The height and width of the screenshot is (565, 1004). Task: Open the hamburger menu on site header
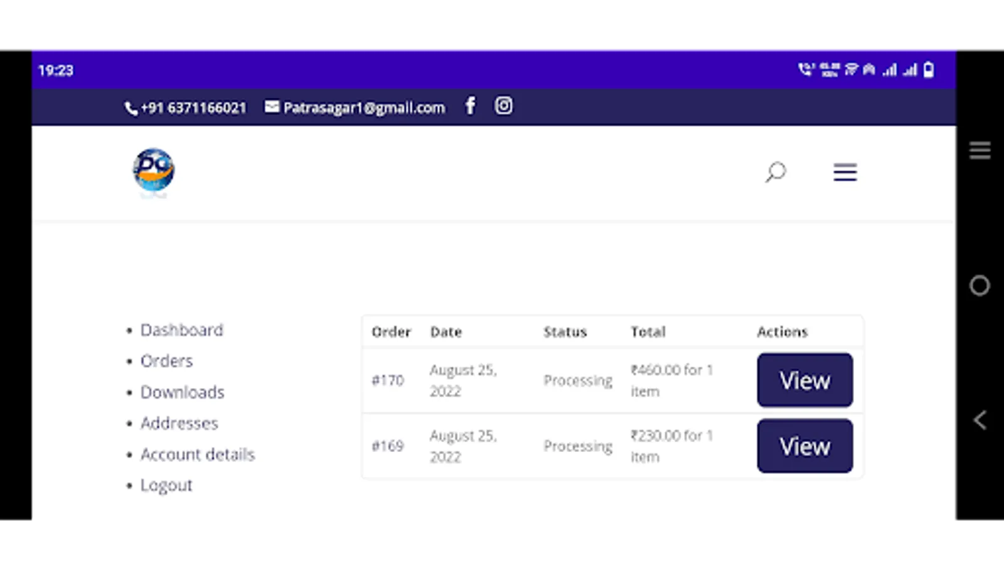tap(845, 172)
